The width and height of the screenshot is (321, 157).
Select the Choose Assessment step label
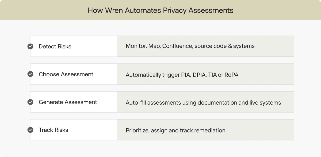pyautogui.click(x=66, y=74)
